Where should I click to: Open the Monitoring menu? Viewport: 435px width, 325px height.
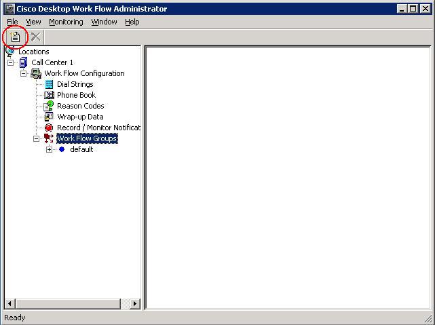pyautogui.click(x=66, y=22)
